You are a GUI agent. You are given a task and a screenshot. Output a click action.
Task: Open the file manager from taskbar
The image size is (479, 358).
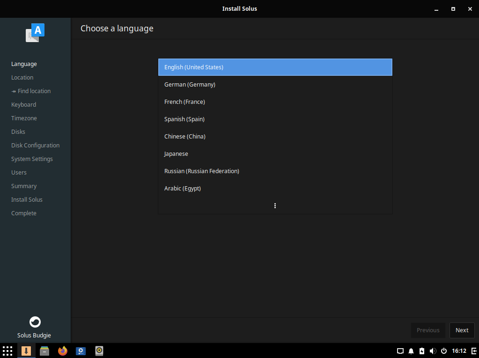[44, 351]
